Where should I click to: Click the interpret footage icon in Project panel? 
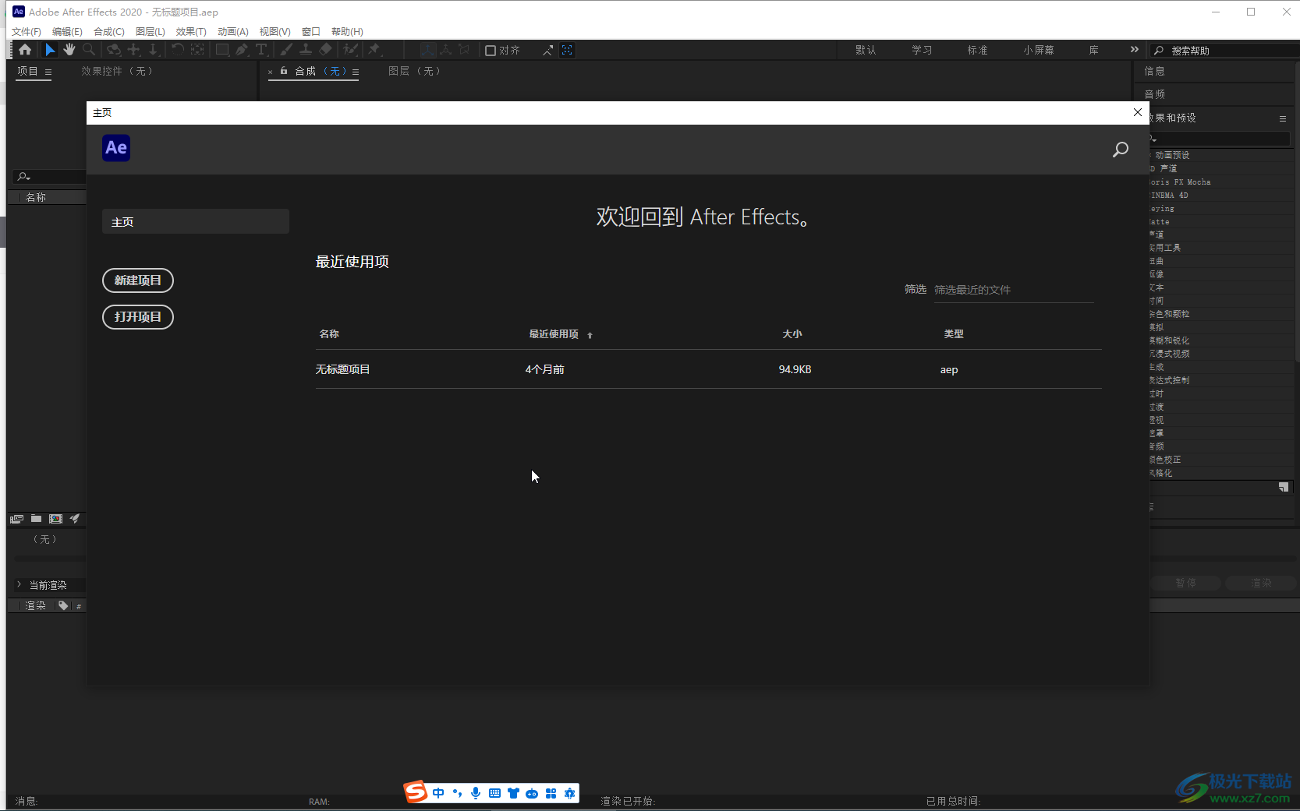pos(16,519)
